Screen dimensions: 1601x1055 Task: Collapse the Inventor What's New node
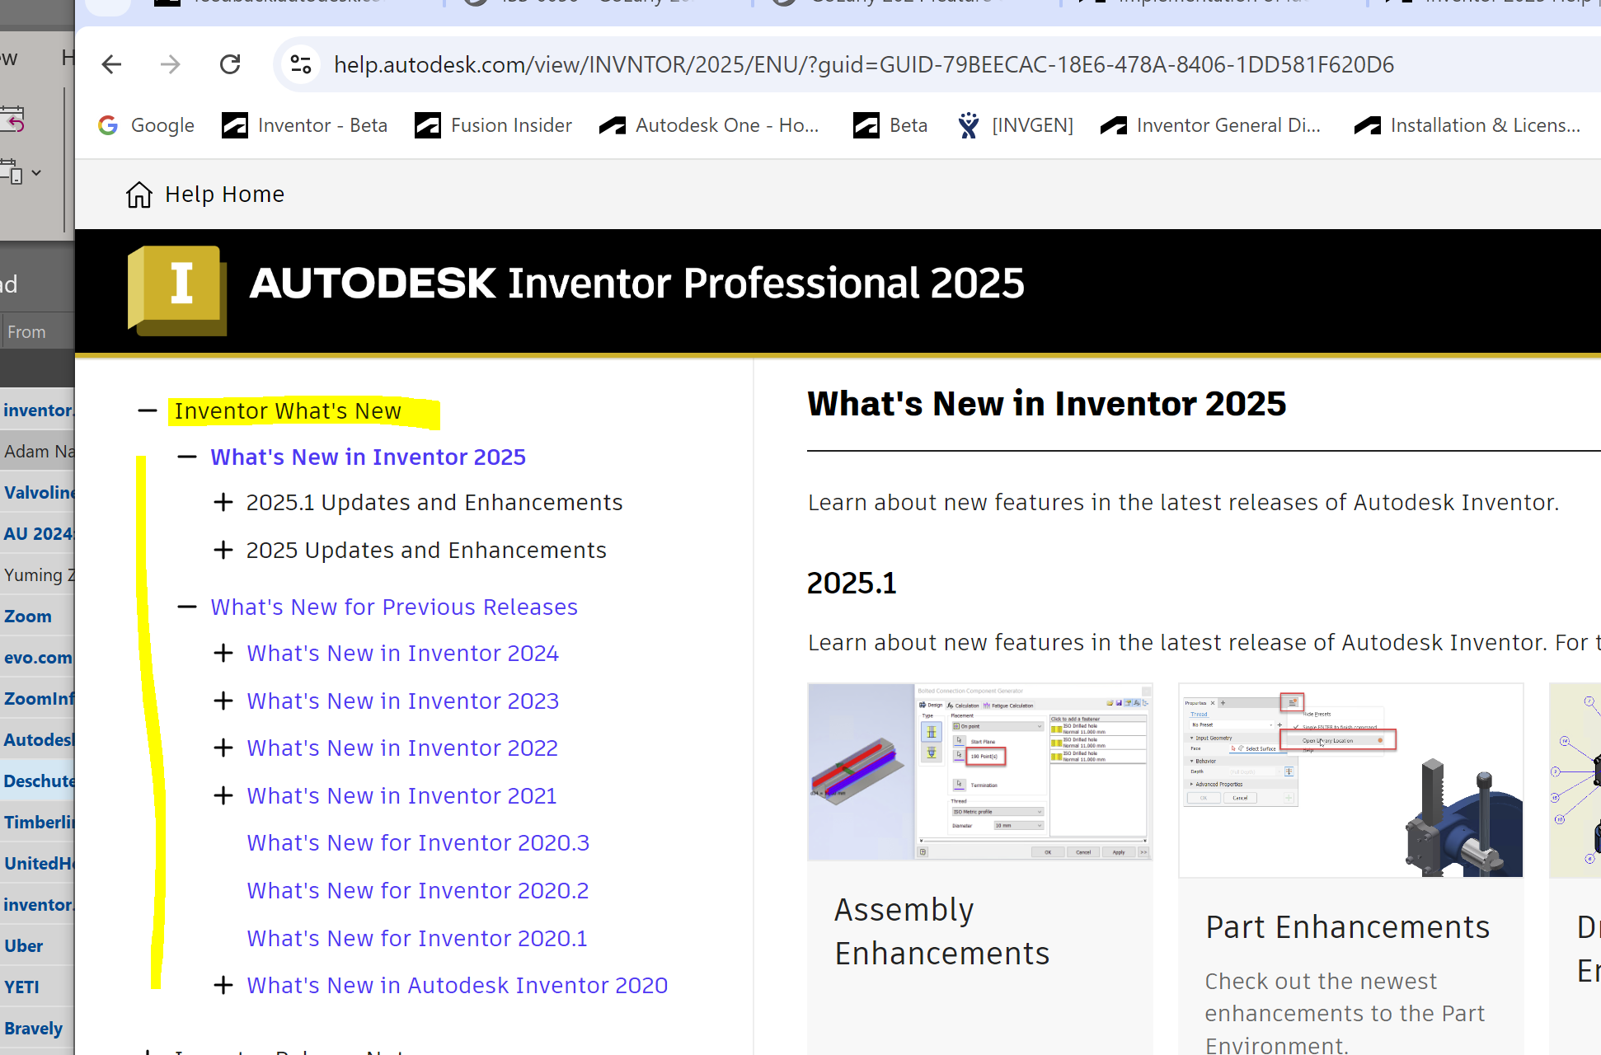click(x=148, y=410)
